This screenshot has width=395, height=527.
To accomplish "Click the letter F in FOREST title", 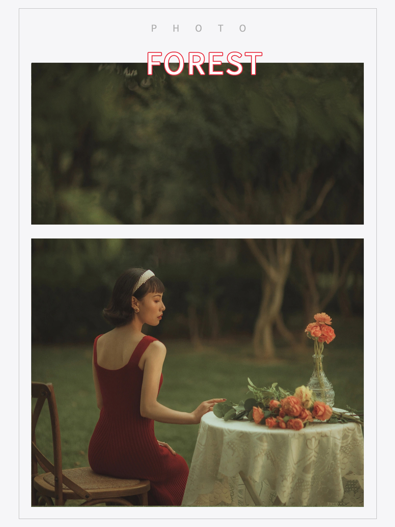I will pyautogui.click(x=155, y=63).
